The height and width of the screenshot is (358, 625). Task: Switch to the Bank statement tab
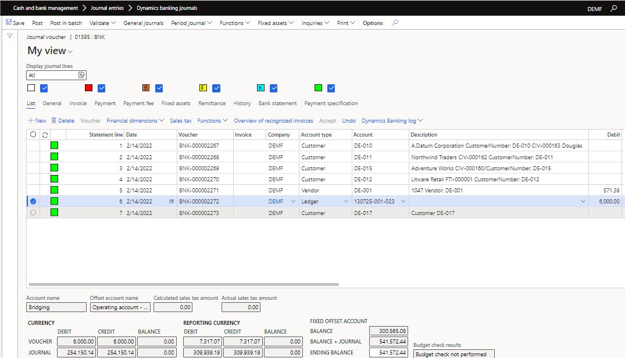tap(277, 103)
